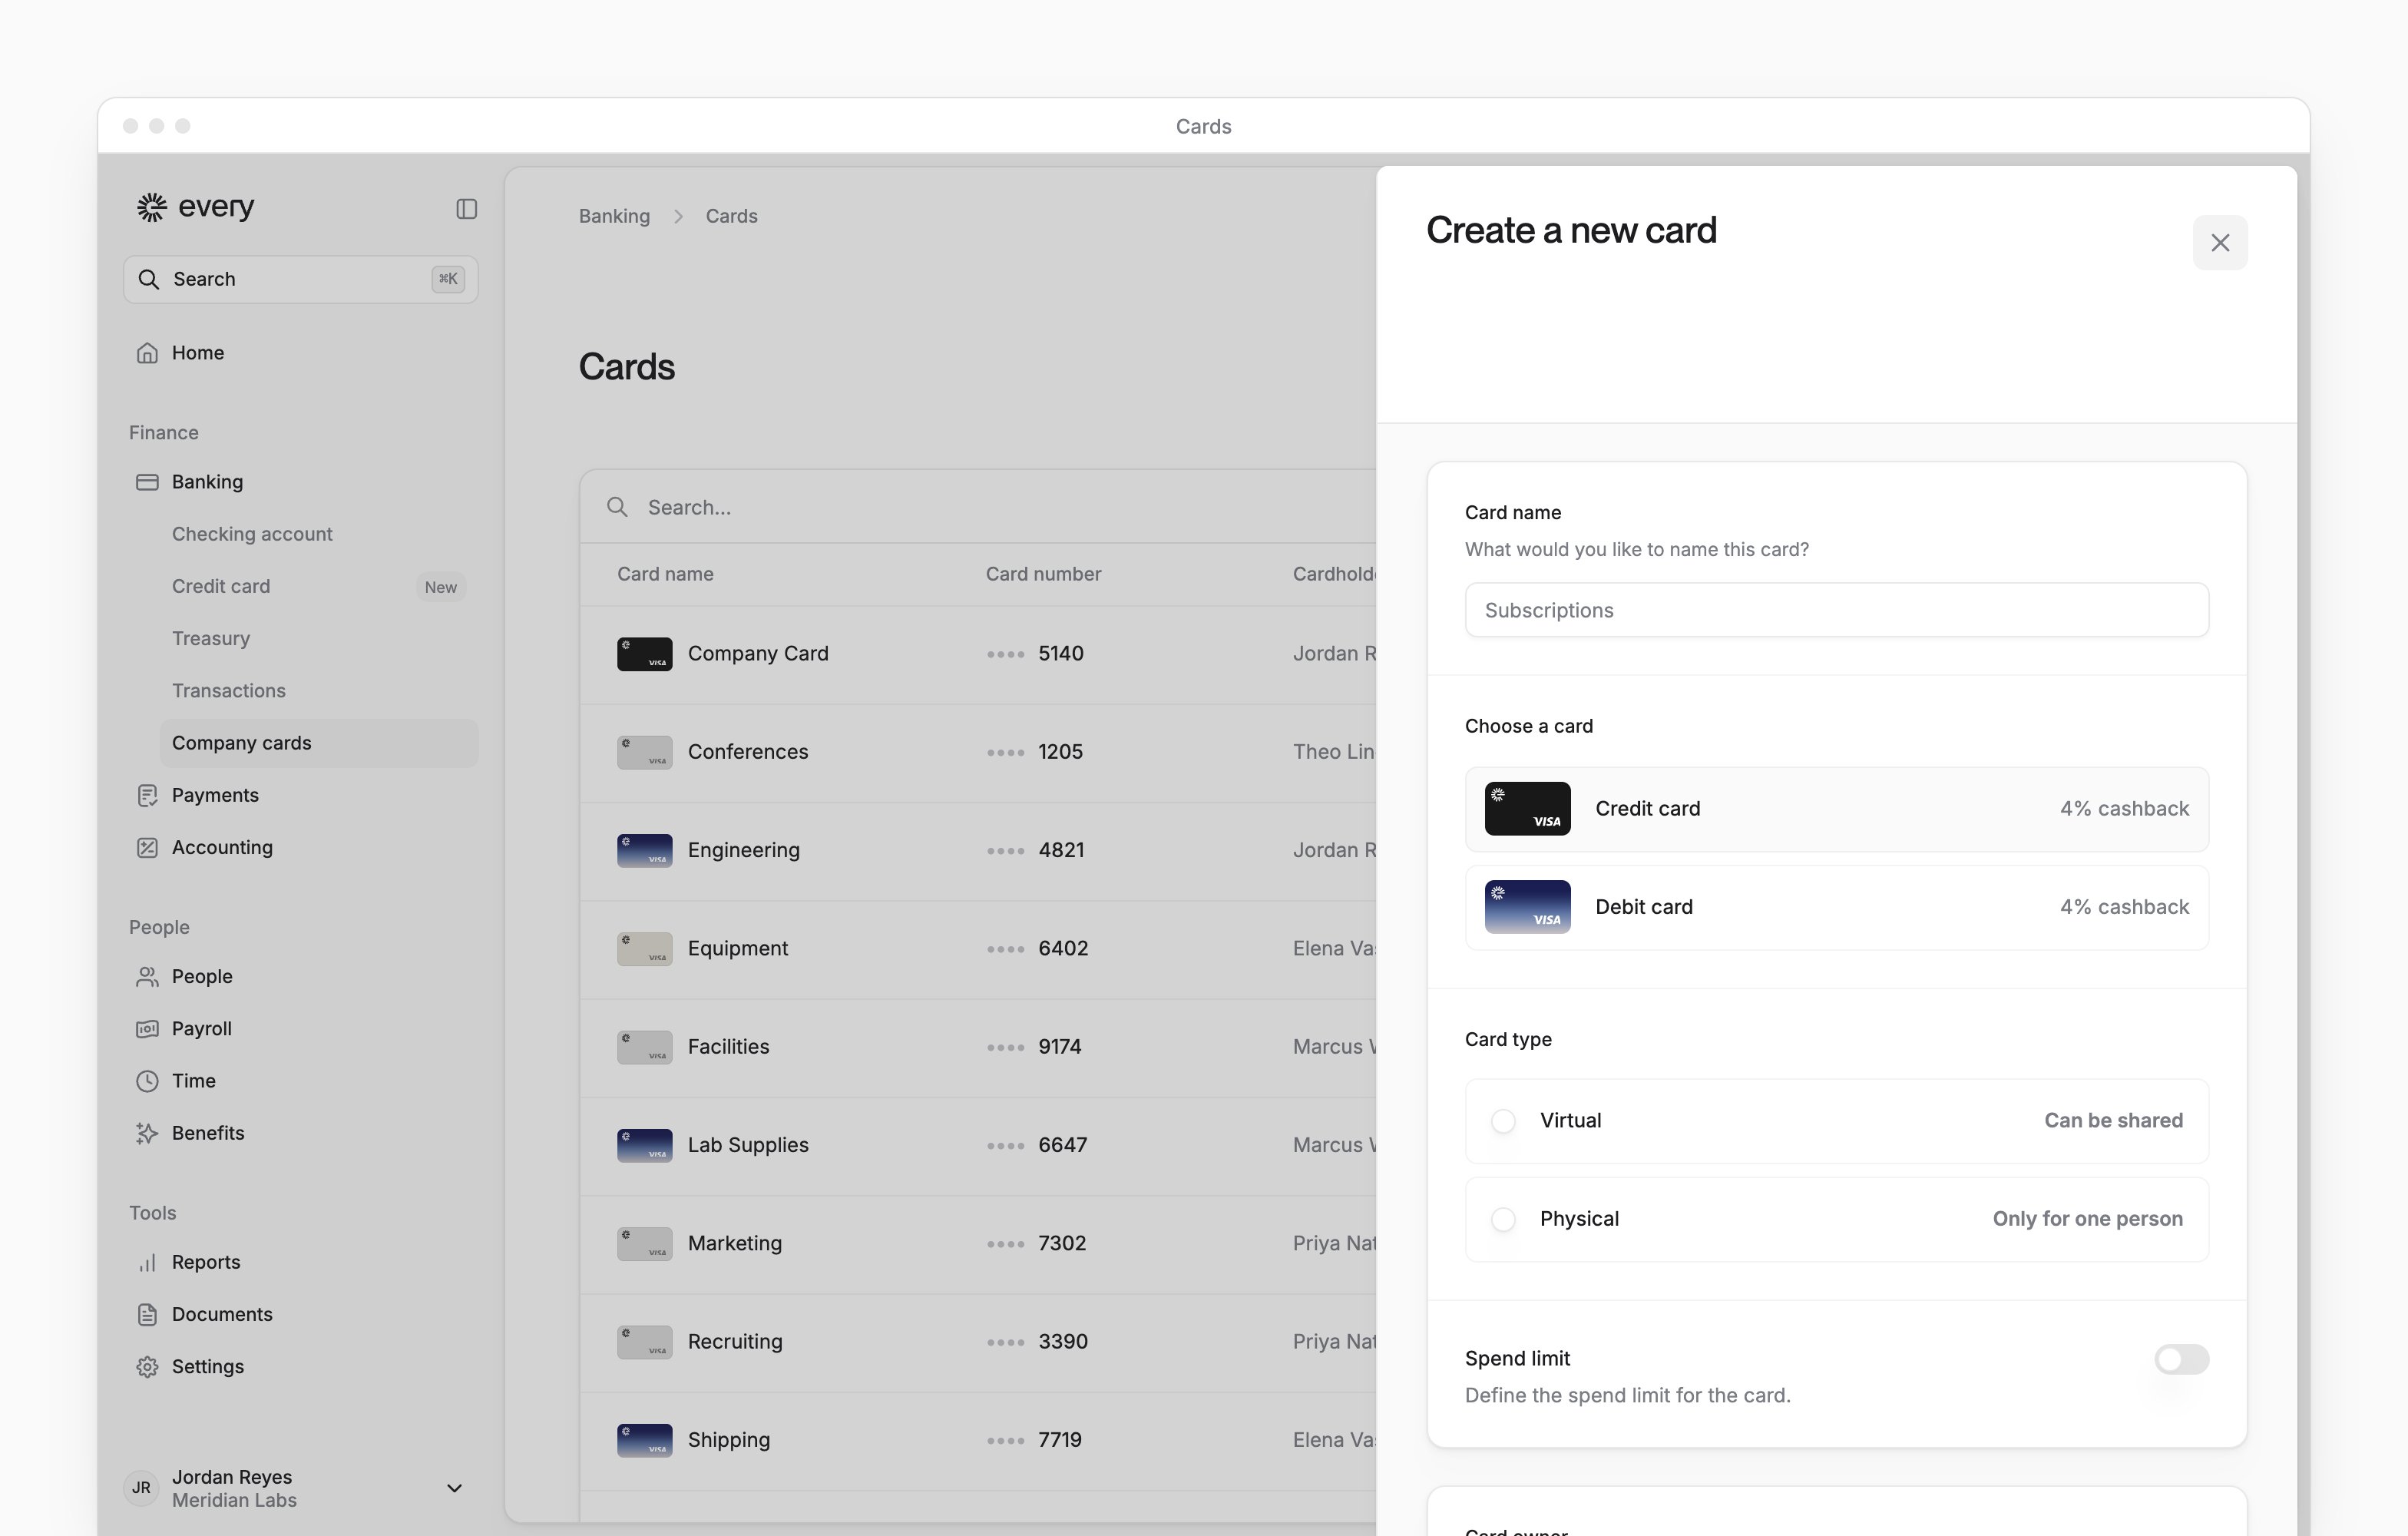The height and width of the screenshot is (1536, 2408).
Task: Open the Banking section
Action: (x=300, y=481)
